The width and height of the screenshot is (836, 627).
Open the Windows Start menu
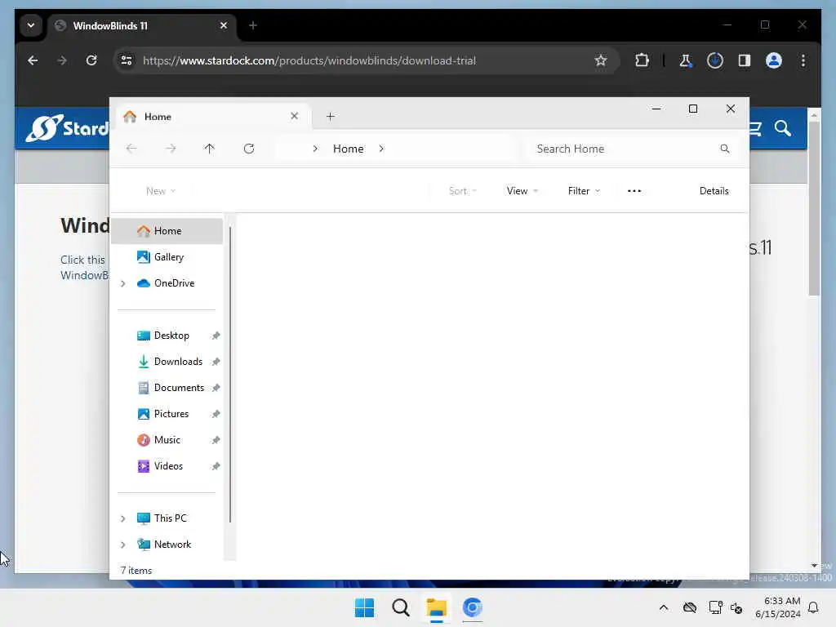pos(364,607)
